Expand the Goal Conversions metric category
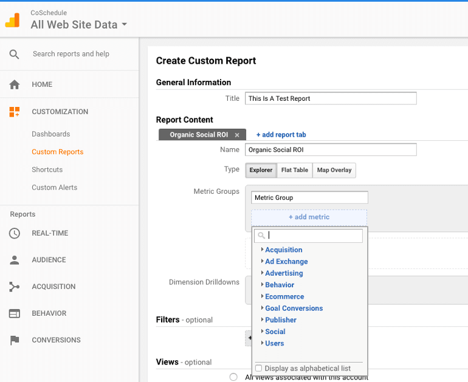Image resolution: width=468 pixels, height=382 pixels. tap(294, 308)
